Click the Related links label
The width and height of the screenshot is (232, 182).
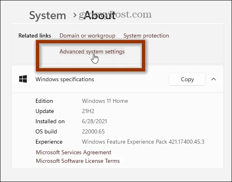pyautogui.click(x=35, y=36)
